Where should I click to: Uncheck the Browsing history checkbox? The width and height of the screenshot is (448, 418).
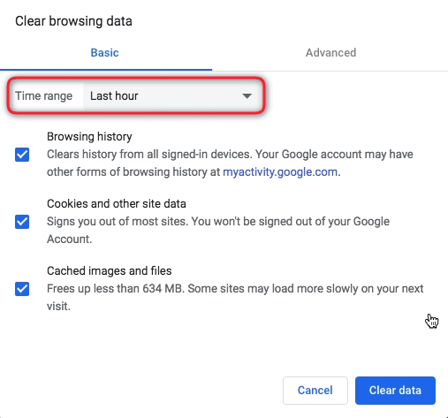coord(22,155)
